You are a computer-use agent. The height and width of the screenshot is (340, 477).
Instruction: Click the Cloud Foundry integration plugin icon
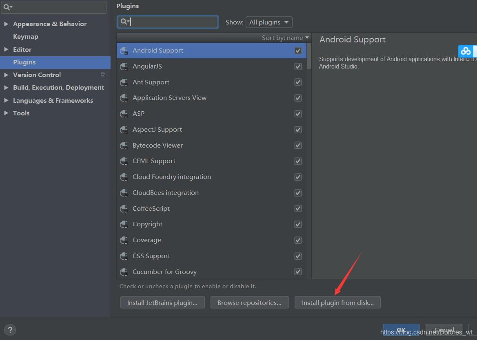coord(124,177)
